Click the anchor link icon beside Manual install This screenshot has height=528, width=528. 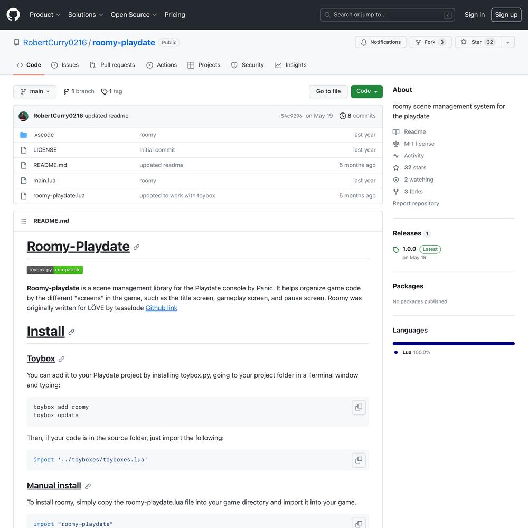(x=88, y=486)
